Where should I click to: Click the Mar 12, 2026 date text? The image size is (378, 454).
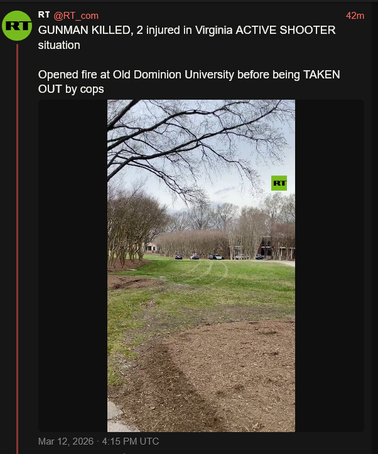pyautogui.click(x=66, y=441)
